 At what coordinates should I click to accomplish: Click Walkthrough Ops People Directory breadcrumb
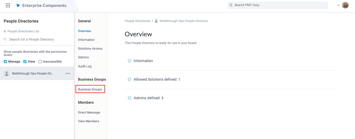tap(184, 21)
